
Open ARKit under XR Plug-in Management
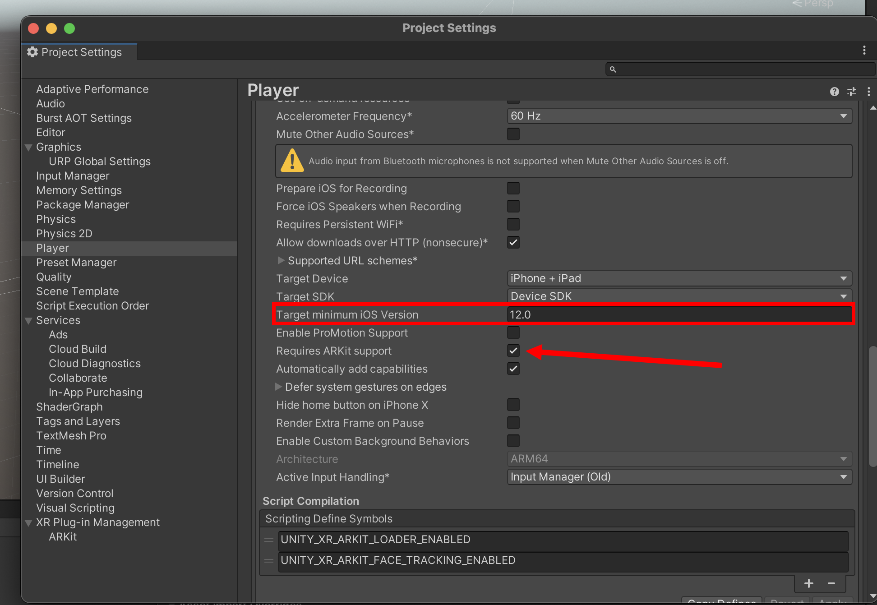[63, 537]
